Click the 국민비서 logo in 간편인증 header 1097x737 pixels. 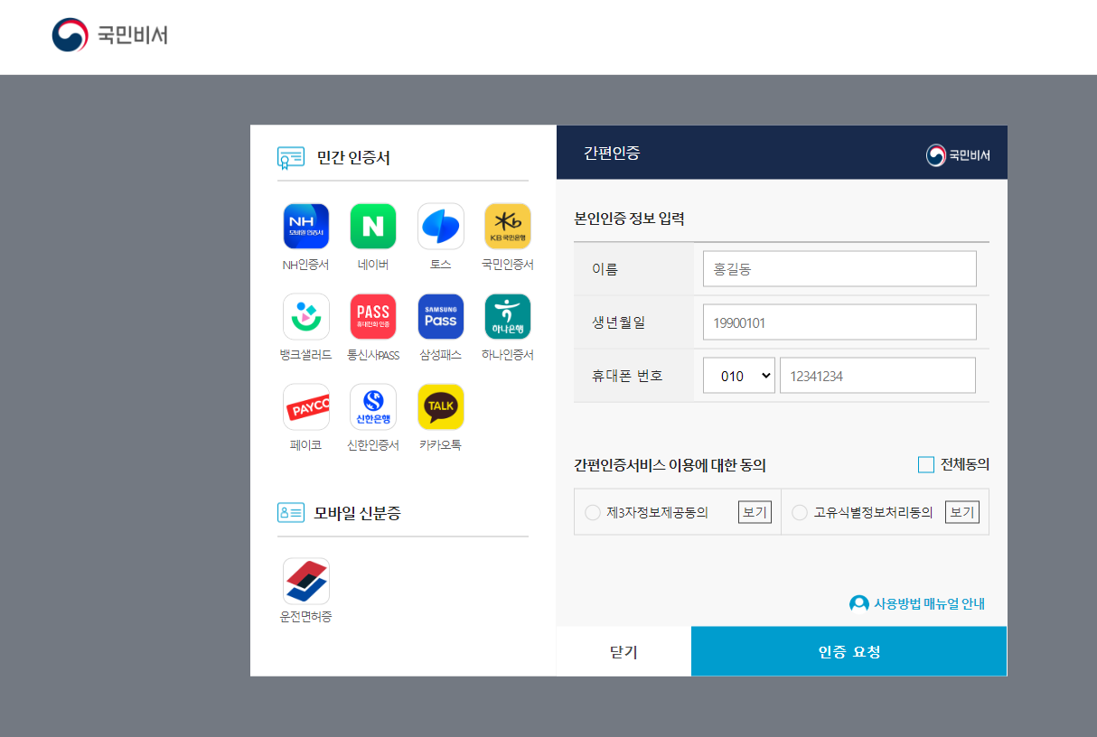(x=958, y=155)
